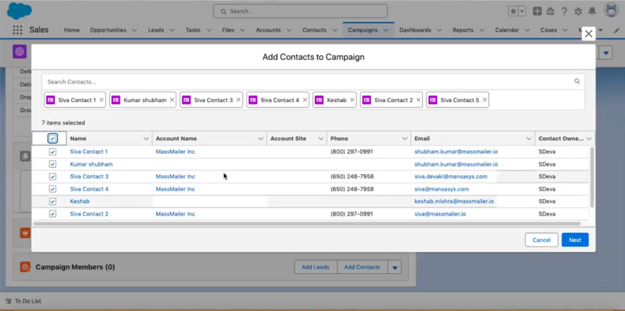Switch to the Dashboards tab
The height and width of the screenshot is (311, 625).
[x=415, y=30]
